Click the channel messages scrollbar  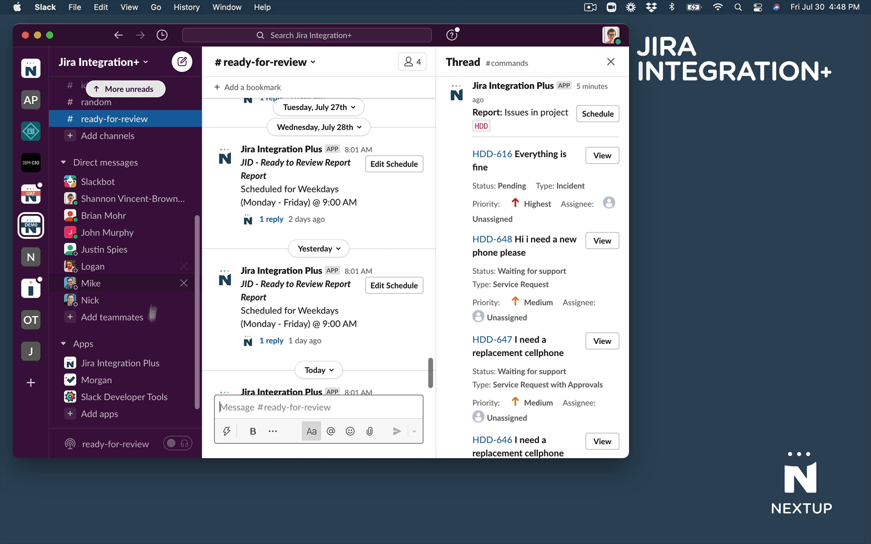click(431, 373)
